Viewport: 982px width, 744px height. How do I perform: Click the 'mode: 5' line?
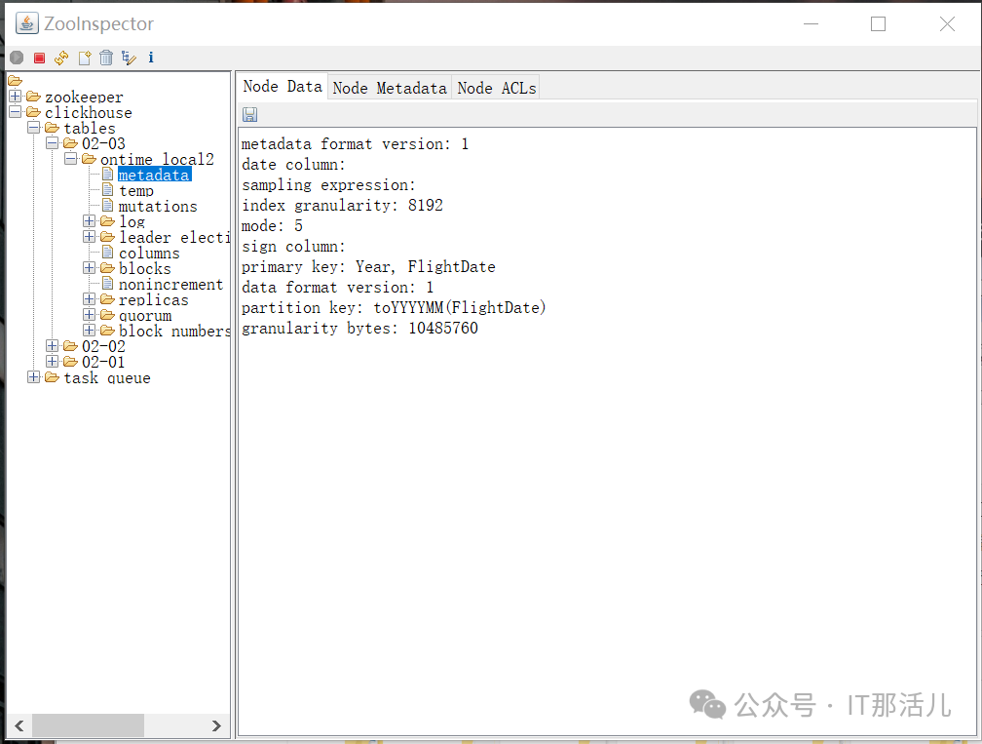(x=273, y=225)
